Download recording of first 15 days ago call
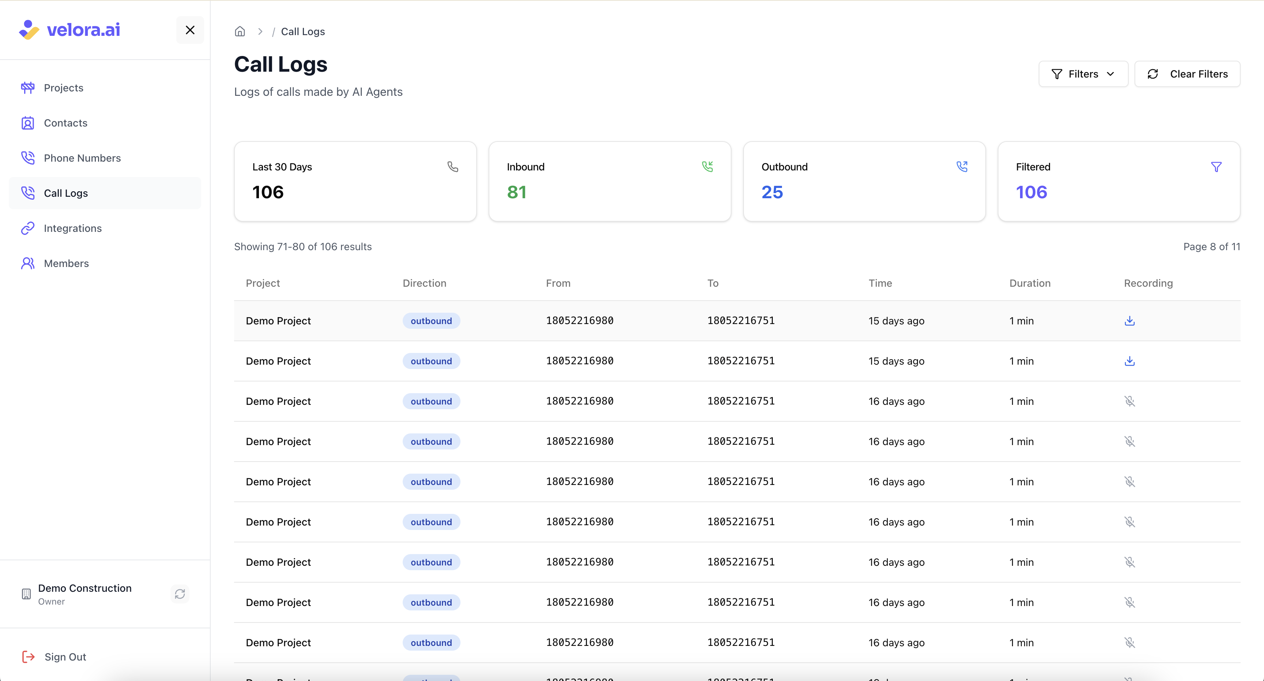This screenshot has width=1264, height=681. click(x=1129, y=321)
